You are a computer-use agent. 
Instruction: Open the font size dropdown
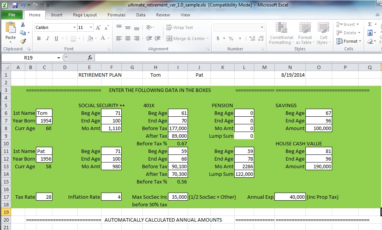91,27
